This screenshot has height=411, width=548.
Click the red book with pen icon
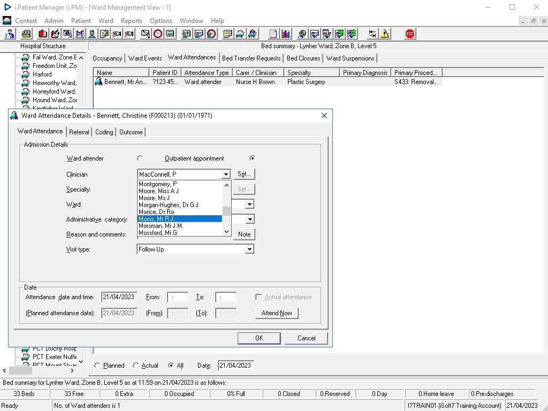[55, 34]
